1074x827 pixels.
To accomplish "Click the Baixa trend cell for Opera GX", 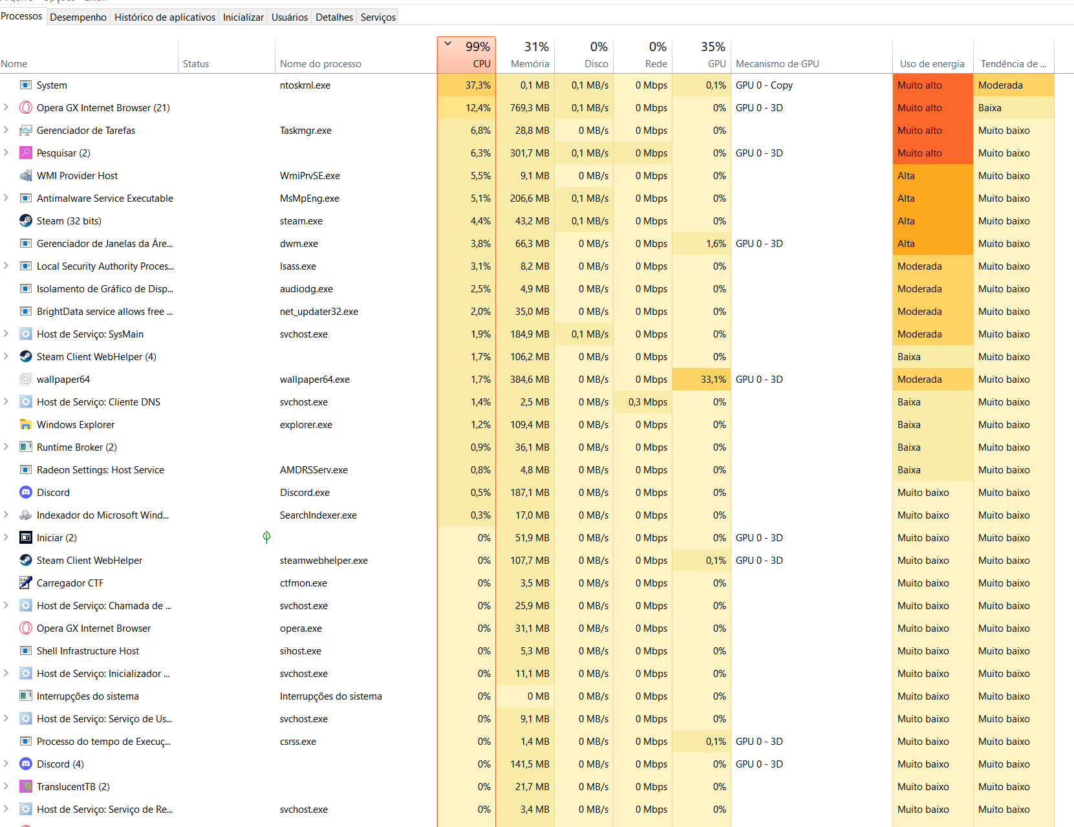I will 1013,108.
